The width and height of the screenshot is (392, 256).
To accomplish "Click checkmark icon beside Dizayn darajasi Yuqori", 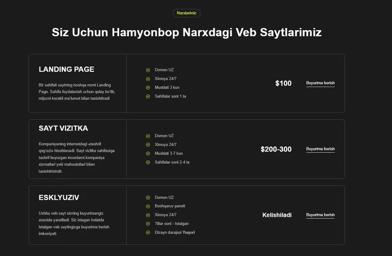I will pos(148,233).
